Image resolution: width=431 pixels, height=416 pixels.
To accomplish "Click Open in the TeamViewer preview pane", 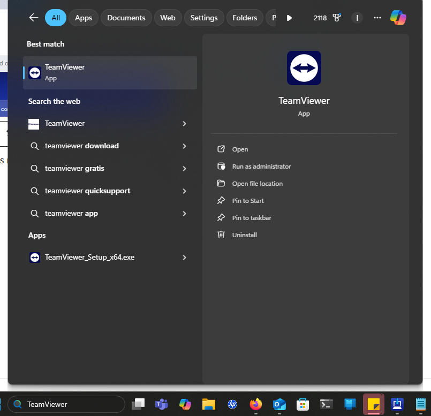I will [x=240, y=149].
